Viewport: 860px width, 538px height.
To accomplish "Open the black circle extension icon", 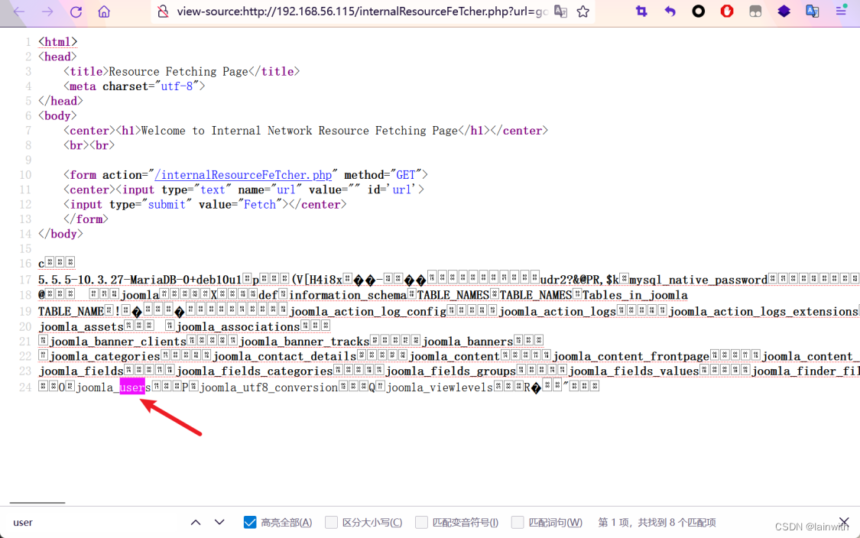I will pos(698,11).
